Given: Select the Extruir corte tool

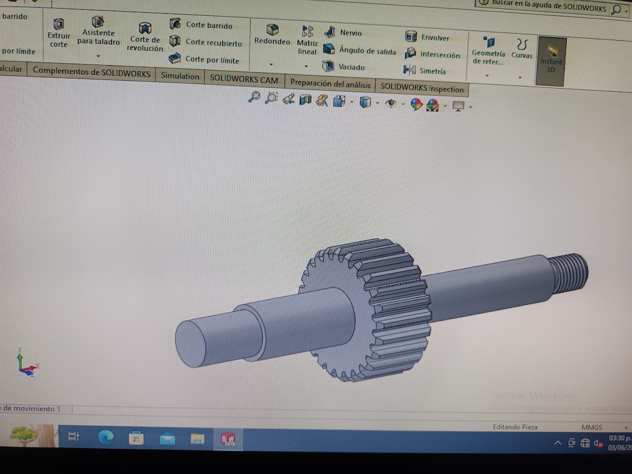Looking at the screenshot, I should pos(59,32).
